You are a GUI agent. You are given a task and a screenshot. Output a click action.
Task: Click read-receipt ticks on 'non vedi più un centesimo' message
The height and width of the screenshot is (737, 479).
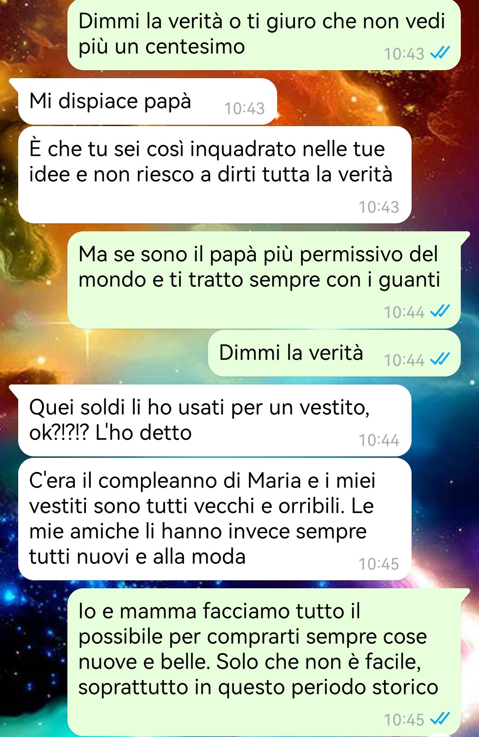440,53
